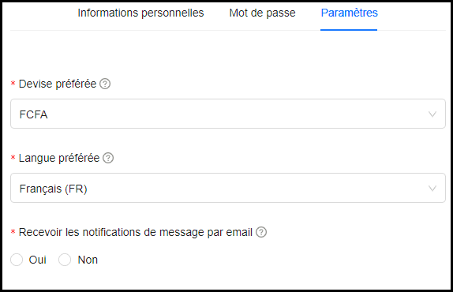Choose the Non text label option

[x=88, y=260]
